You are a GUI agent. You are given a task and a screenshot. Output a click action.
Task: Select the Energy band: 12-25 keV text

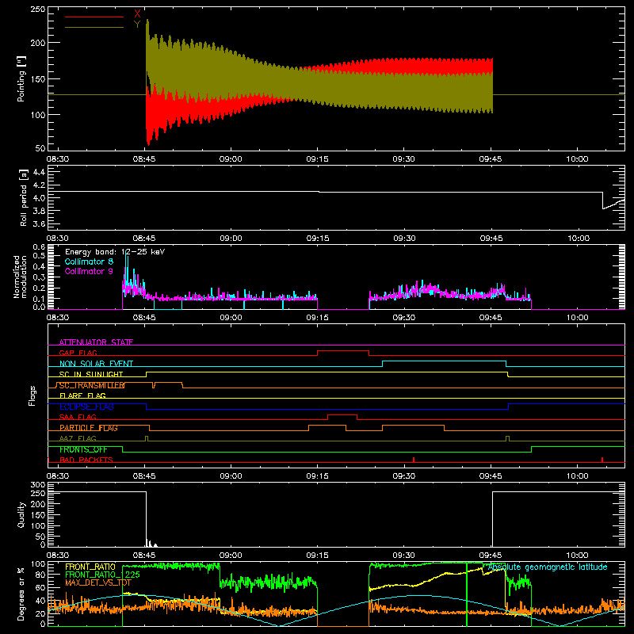click(115, 252)
